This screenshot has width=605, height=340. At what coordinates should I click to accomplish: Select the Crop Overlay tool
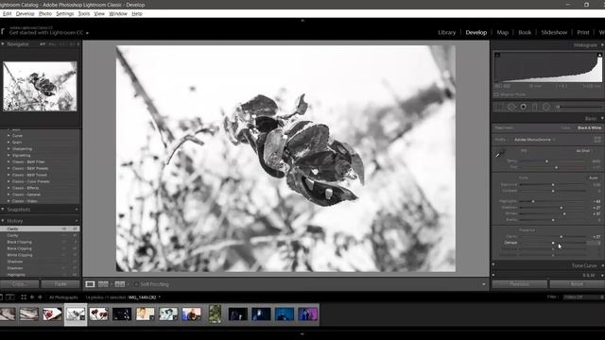click(x=499, y=107)
